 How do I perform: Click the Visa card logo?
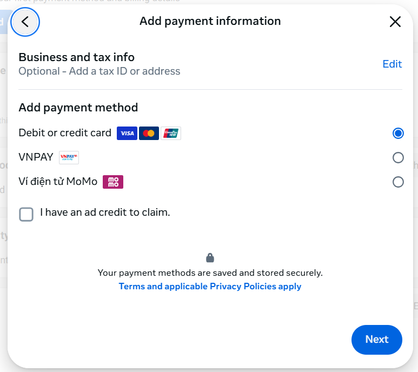click(127, 133)
